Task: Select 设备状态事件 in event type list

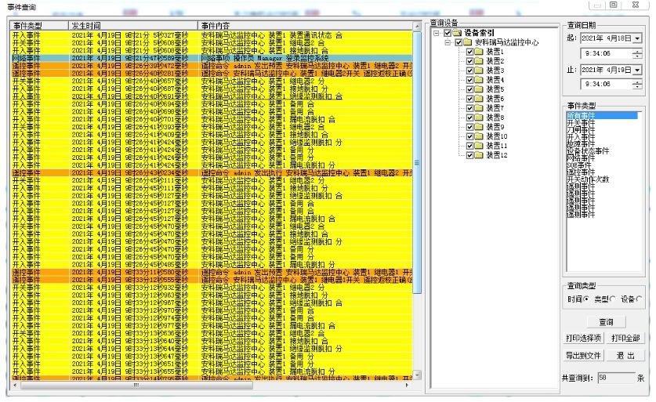Action: point(588,151)
